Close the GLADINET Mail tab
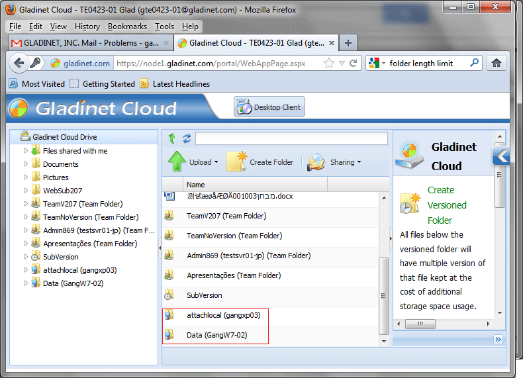 tap(166, 43)
